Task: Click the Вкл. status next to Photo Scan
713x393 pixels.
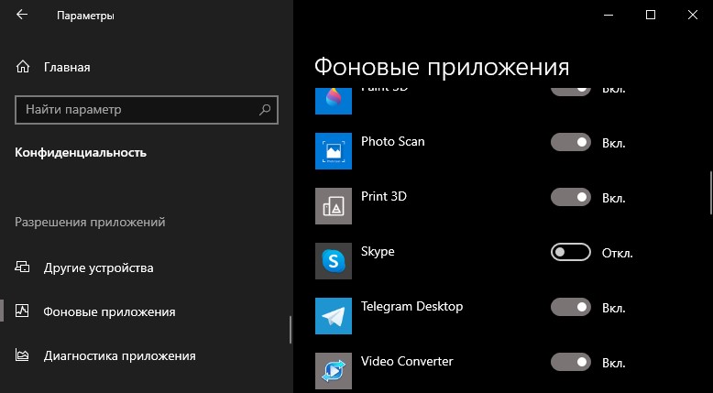Action: (x=614, y=143)
